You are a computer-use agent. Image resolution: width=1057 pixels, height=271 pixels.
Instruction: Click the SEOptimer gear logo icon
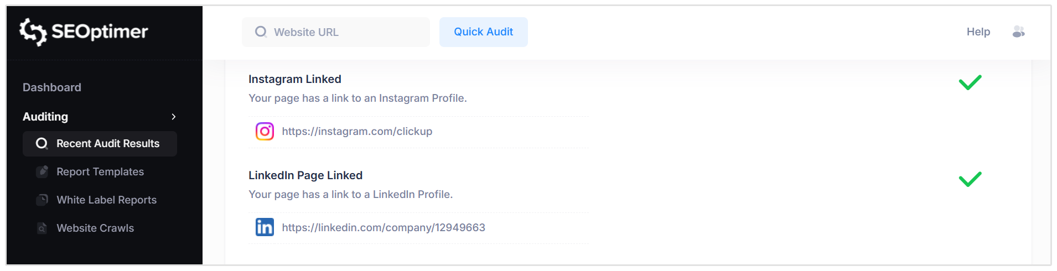tap(33, 32)
